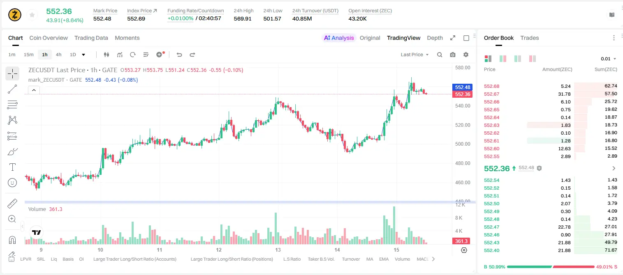623x275 pixels.
Task: Open the Trades tab
Action: [x=529, y=38]
